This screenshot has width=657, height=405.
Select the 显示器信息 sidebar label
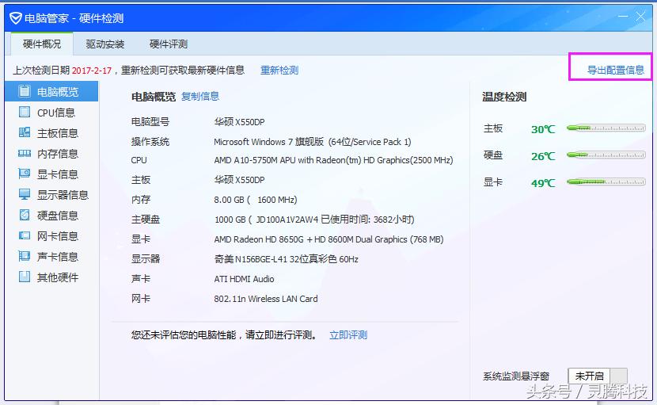tap(63, 195)
